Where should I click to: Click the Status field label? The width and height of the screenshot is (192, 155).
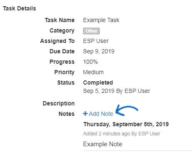[x=66, y=82]
